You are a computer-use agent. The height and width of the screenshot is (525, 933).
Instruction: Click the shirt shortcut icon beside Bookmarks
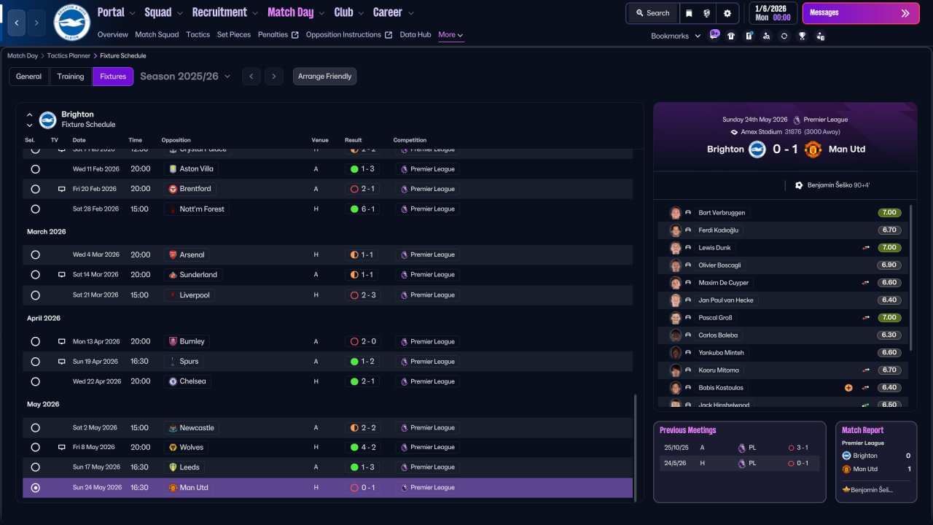[731, 36]
